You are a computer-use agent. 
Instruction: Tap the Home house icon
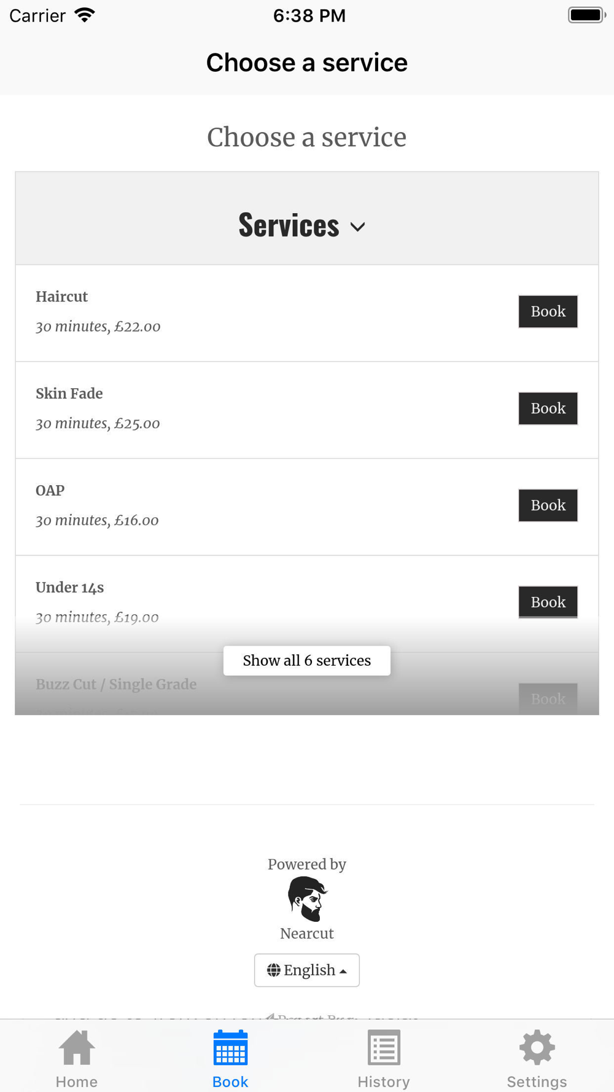coord(77,1047)
